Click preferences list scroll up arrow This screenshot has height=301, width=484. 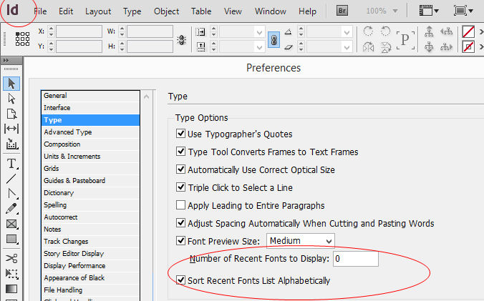point(146,97)
